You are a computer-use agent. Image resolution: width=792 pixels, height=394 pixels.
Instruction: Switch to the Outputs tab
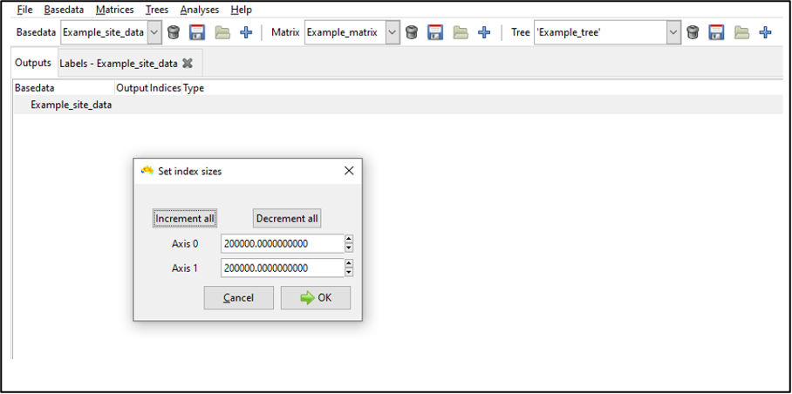[x=33, y=63]
